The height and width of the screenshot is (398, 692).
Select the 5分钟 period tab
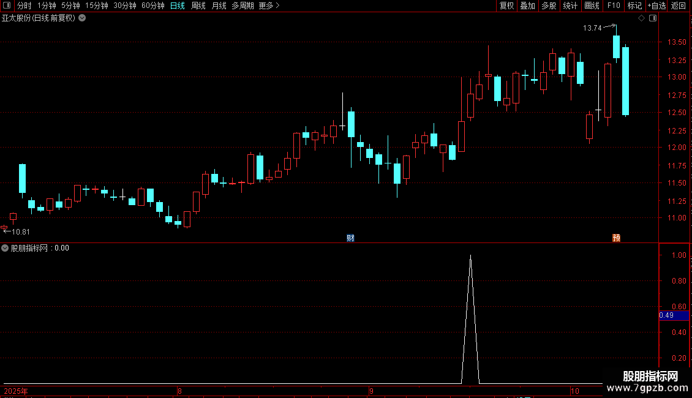pos(70,6)
